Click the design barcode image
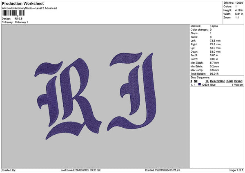This screenshot has width=245, height=173. pyautogui.click(x=13, y=13)
